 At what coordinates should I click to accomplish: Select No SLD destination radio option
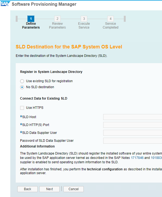[22, 87]
